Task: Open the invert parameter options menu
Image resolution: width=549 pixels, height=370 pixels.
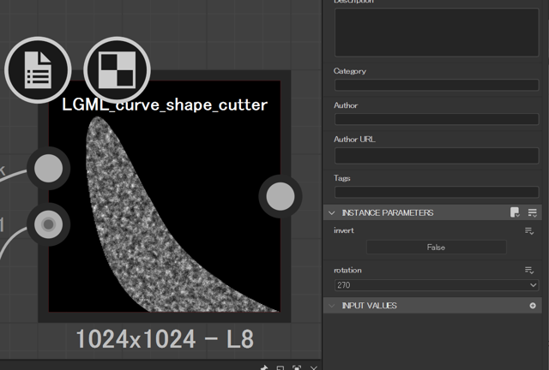Action: point(529,231)
